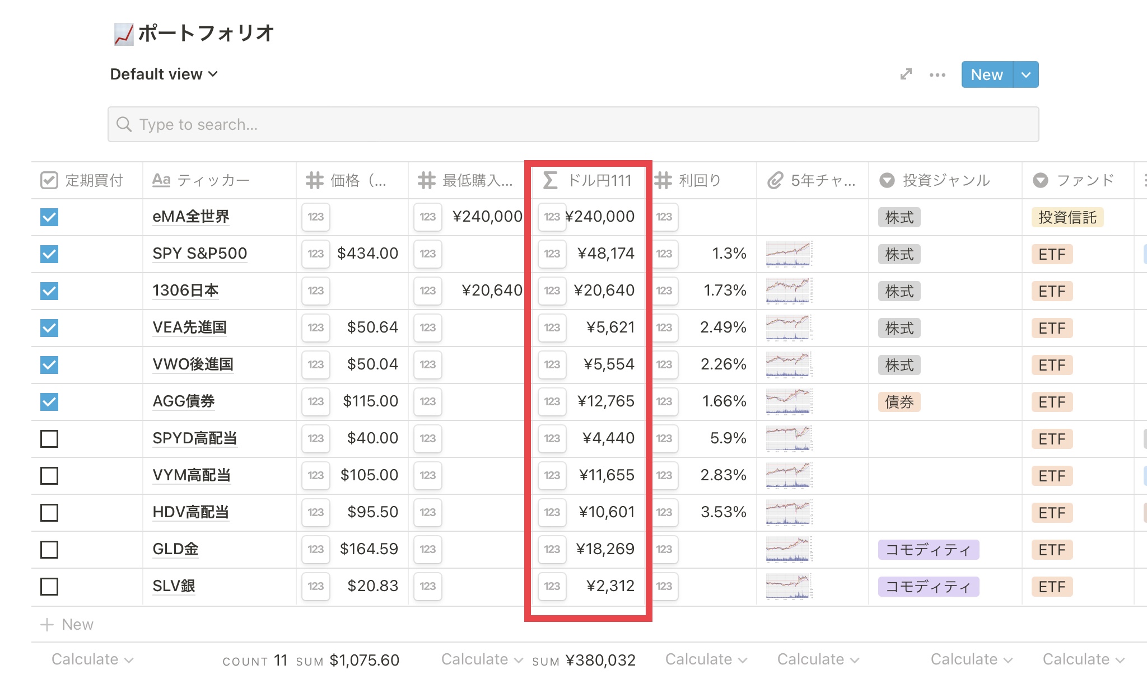Uncheck 定期買付 for SPY S&P500

pyautogui.click(x=49, y=254)
